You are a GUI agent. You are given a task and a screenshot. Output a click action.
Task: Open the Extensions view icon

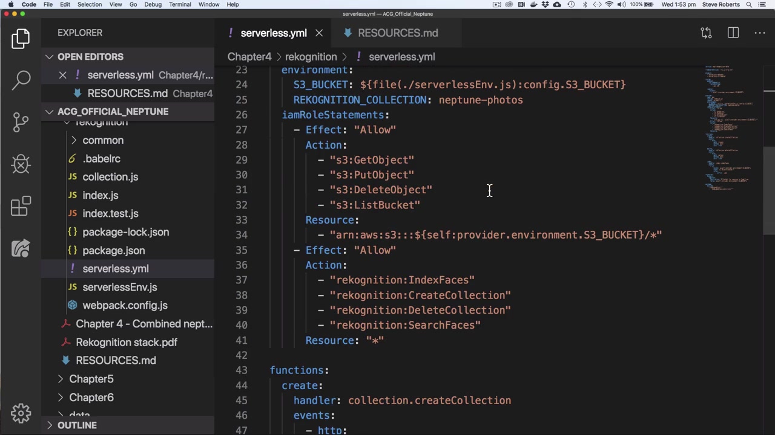click(21, 206)
